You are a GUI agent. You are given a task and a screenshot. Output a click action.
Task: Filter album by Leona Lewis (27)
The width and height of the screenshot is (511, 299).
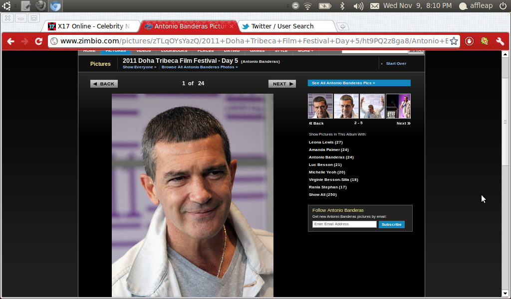click(325, 142)
